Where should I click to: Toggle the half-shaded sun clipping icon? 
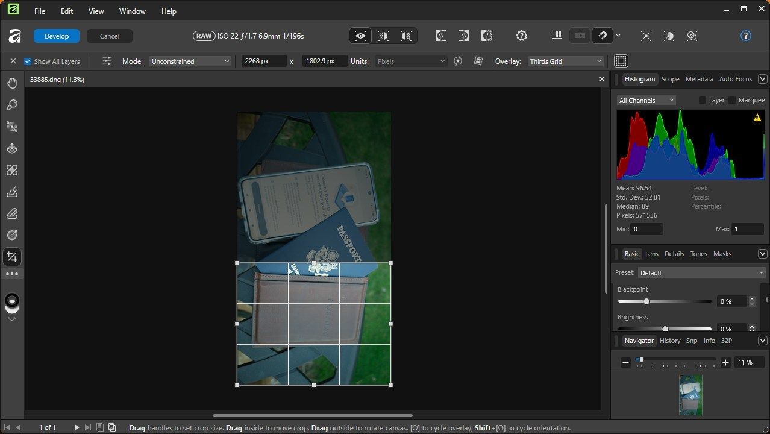[669, 36]
